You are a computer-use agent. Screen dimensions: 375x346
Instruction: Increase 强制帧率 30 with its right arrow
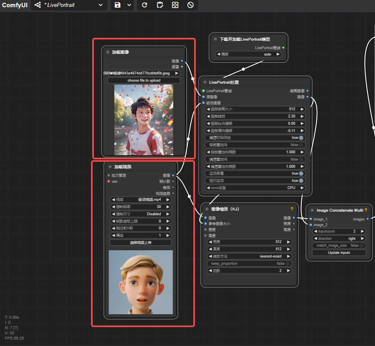pyautogui.click(x=168, y=207)
